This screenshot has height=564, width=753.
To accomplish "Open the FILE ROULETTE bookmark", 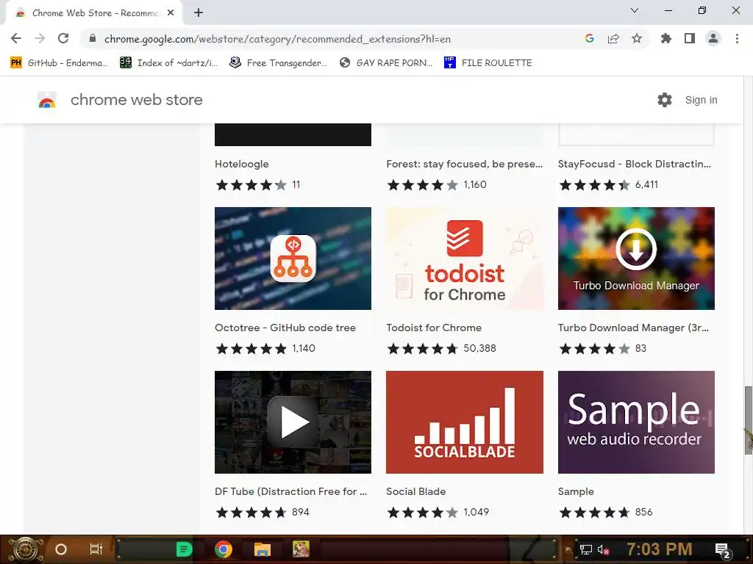I will coord(488,63).
